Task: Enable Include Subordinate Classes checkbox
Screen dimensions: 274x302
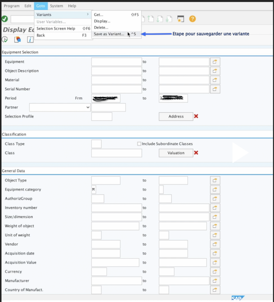Action: [x=139, y=144]
